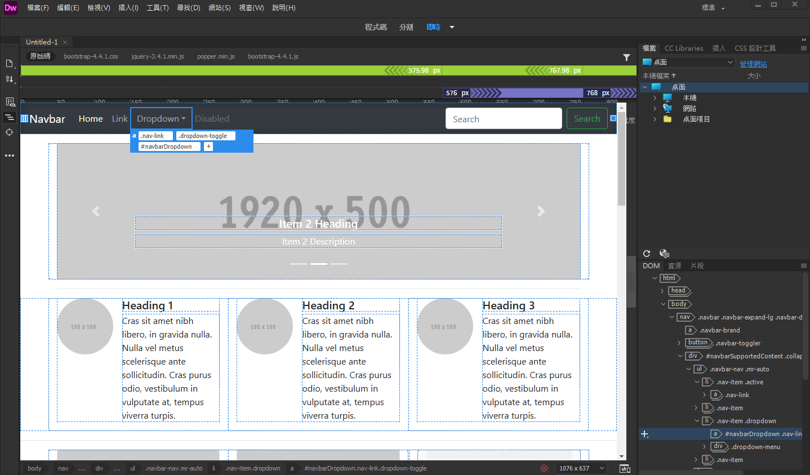This screenshot has height=475, width=810.
Task: Open the Insert menu
Action: coord(128,8)
